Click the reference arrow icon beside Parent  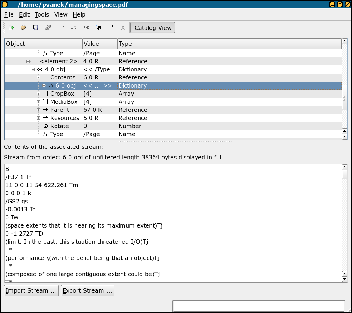coord(45,110)
